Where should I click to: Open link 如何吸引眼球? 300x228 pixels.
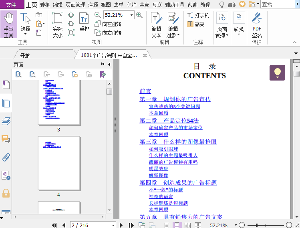point(163,149)
